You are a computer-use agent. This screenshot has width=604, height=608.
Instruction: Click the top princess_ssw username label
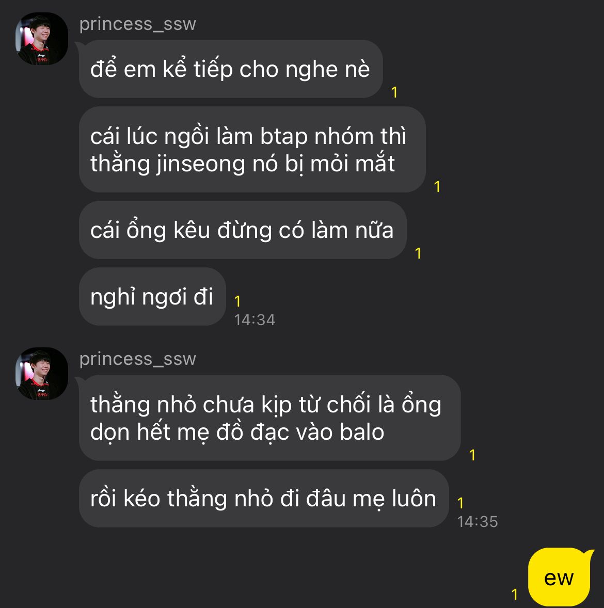pyautogui.click(x=138, y=24)
